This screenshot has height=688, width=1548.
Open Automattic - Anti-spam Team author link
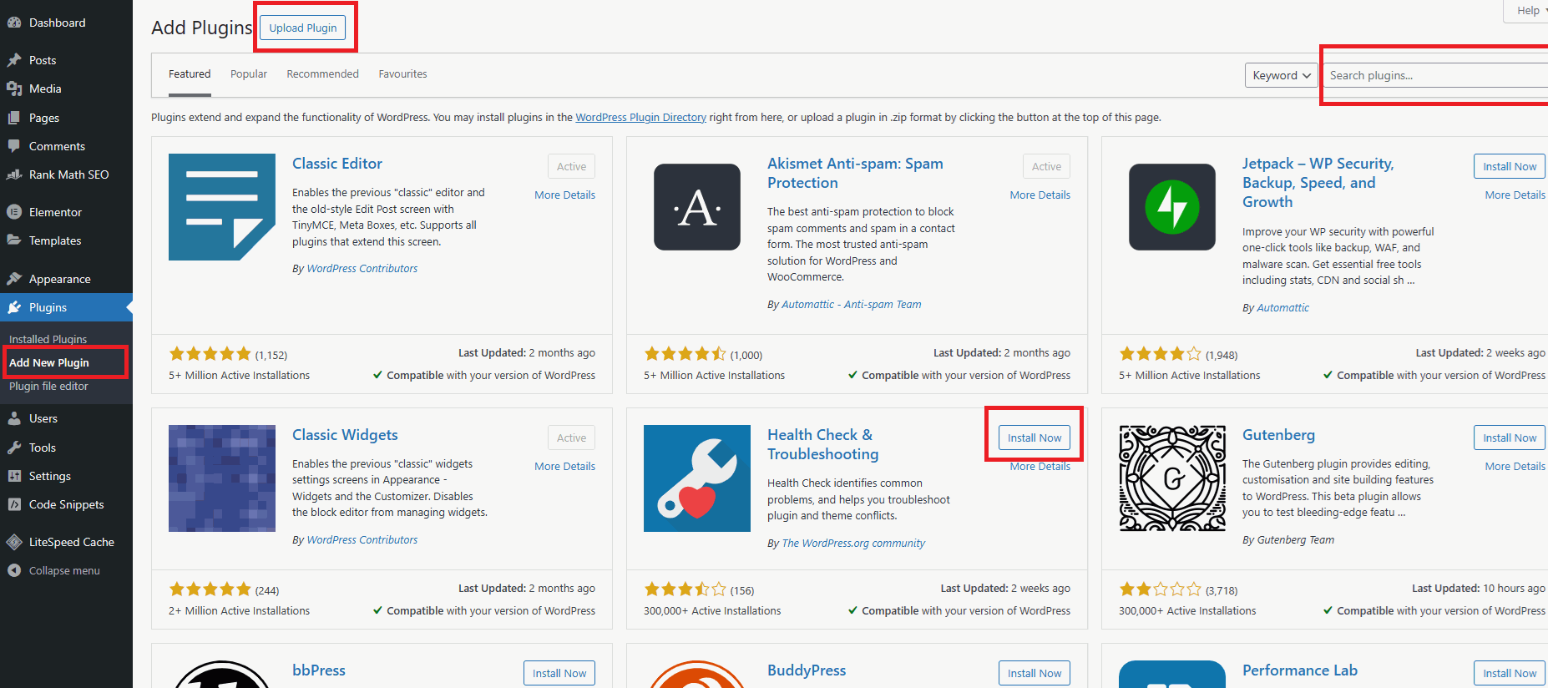[x=852, y=305]
